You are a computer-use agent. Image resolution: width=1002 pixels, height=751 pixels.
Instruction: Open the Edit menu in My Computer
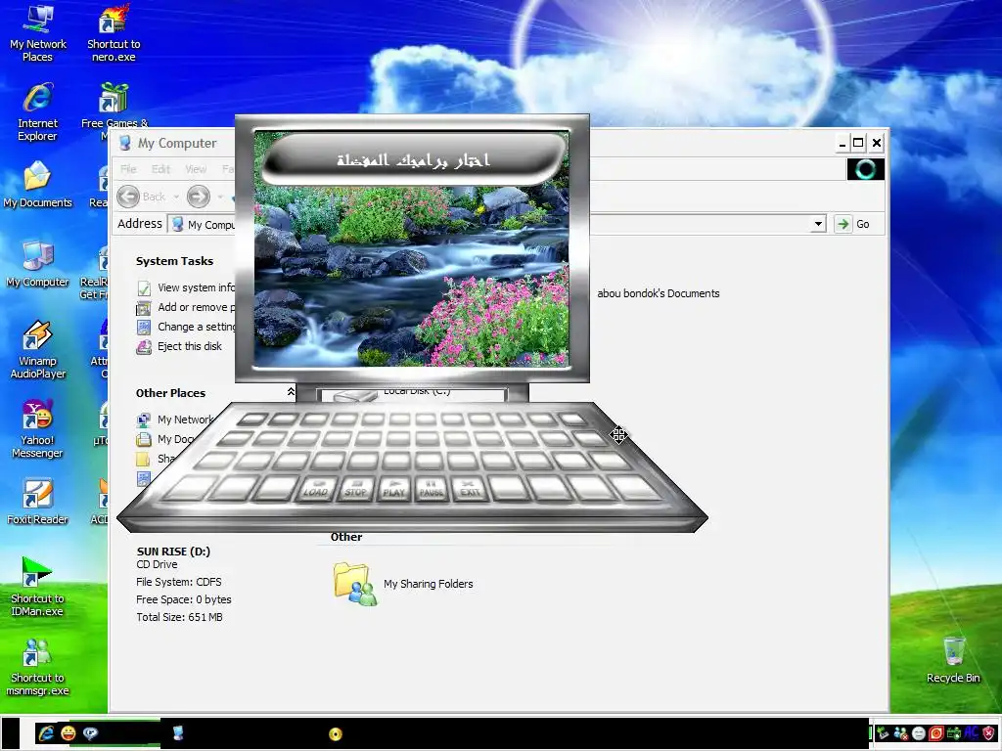[160, 169]
